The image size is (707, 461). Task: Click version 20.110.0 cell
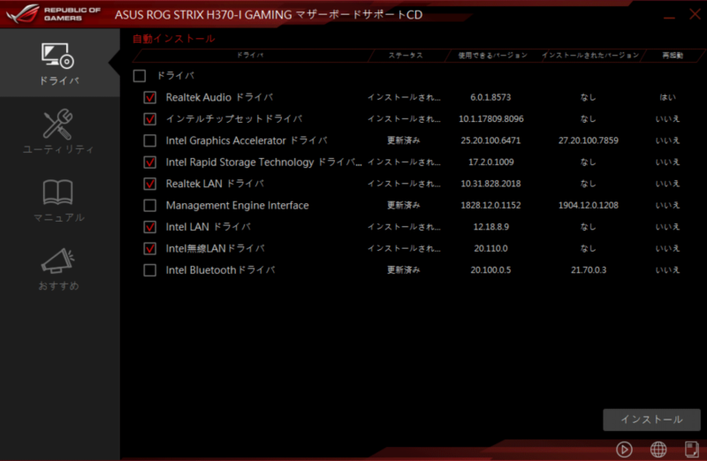pyautogui.click(x=490, y=249)
